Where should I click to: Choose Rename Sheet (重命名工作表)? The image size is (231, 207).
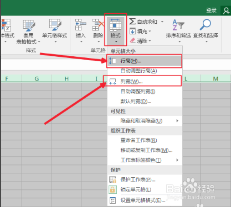[145, 140]
